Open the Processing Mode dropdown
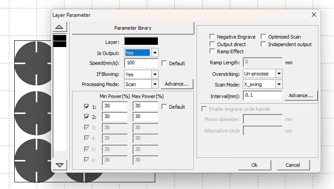This screenshot has height=189, width=334. (x=155, y=84)
